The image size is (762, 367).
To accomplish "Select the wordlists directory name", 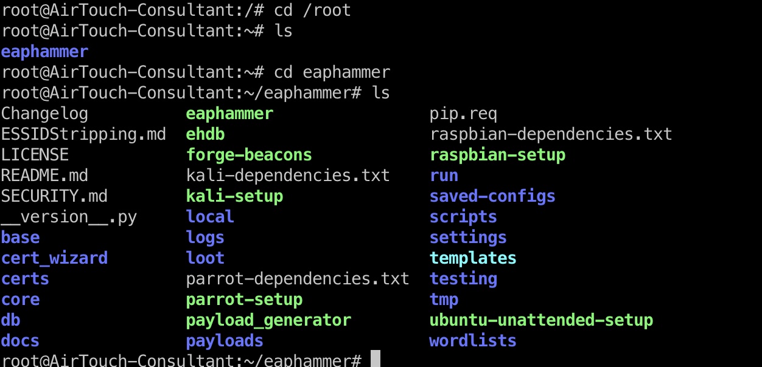I will pos(473,341).
